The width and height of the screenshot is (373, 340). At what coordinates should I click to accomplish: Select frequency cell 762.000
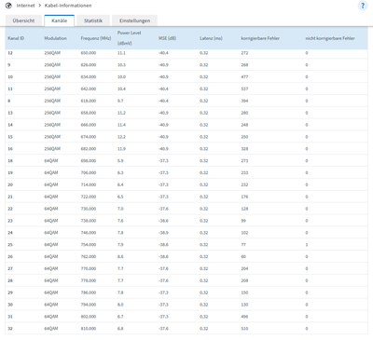point(89,257)
